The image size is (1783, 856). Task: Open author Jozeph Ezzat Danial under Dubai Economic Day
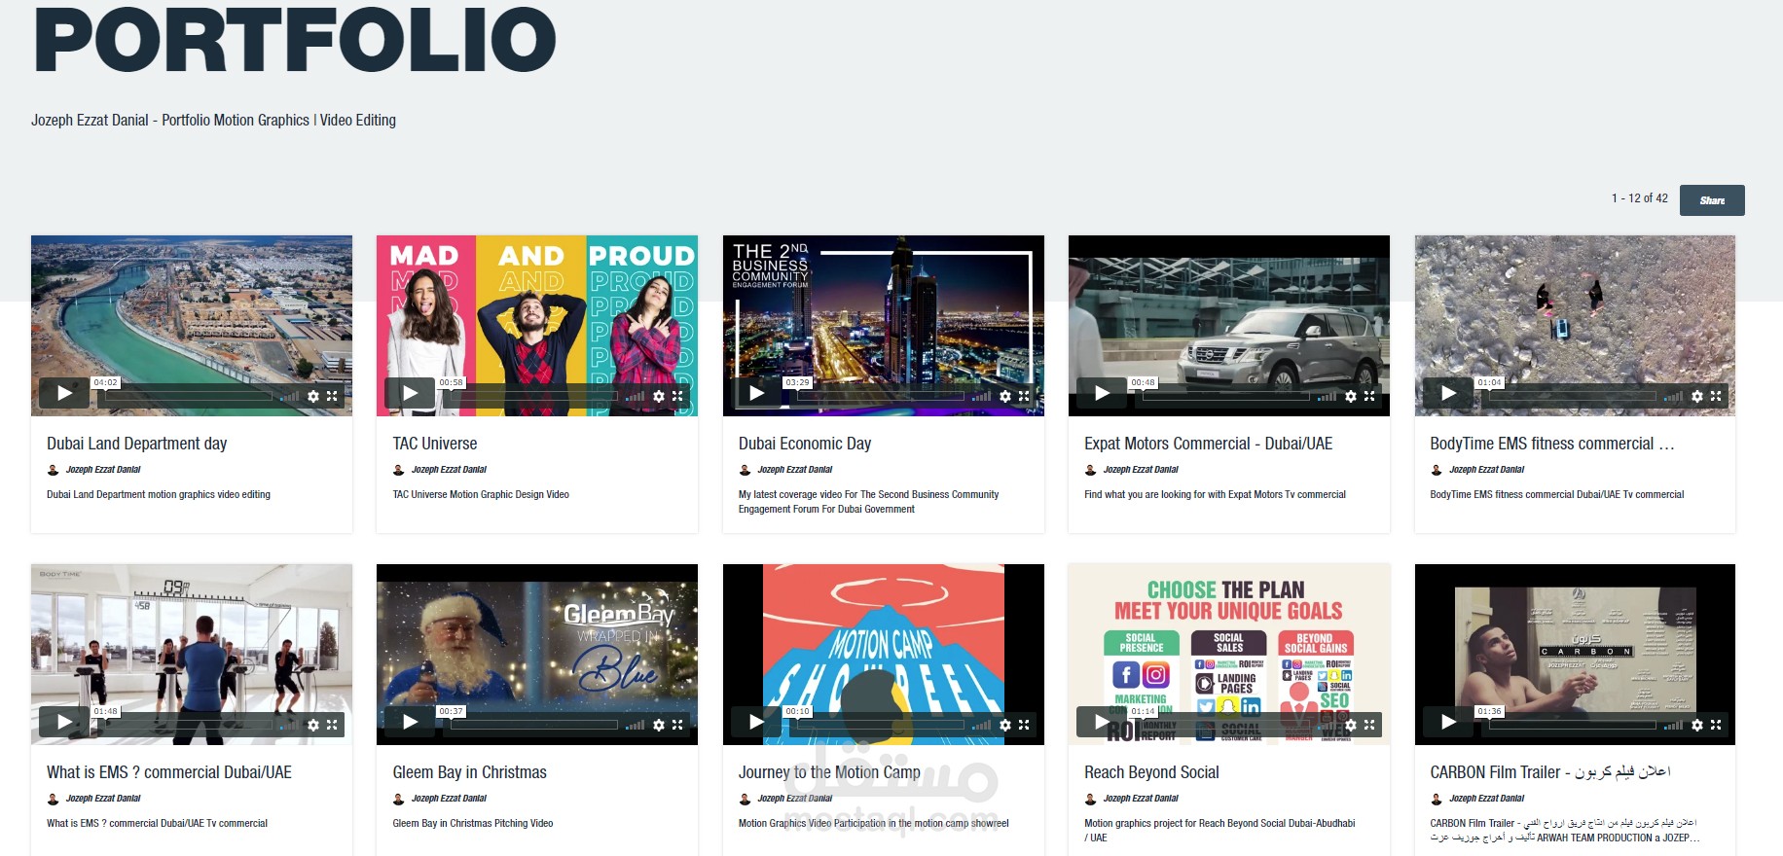pos(795,470)
